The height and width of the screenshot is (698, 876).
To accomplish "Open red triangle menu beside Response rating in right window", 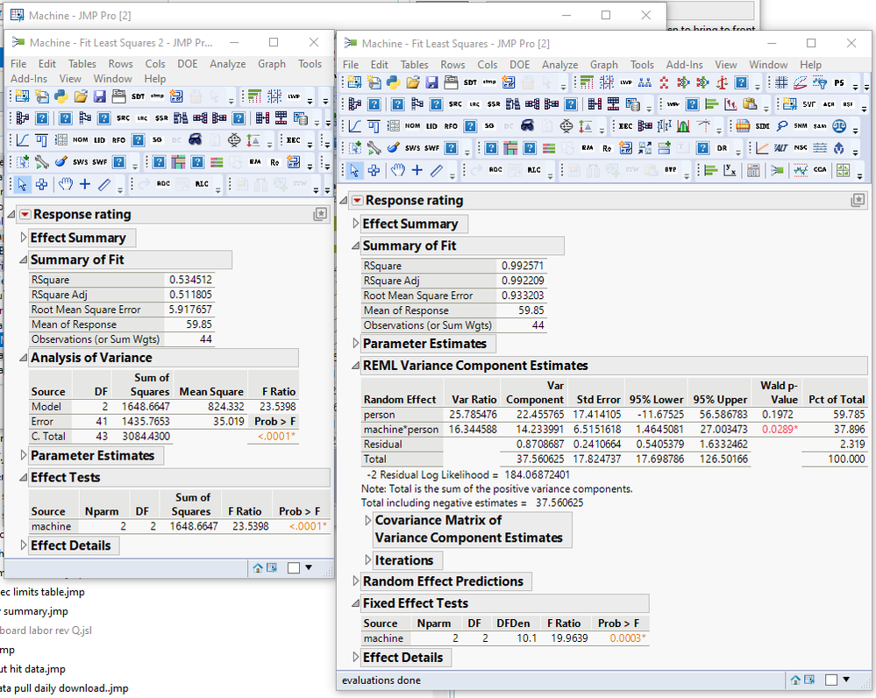I will [357, 201].
